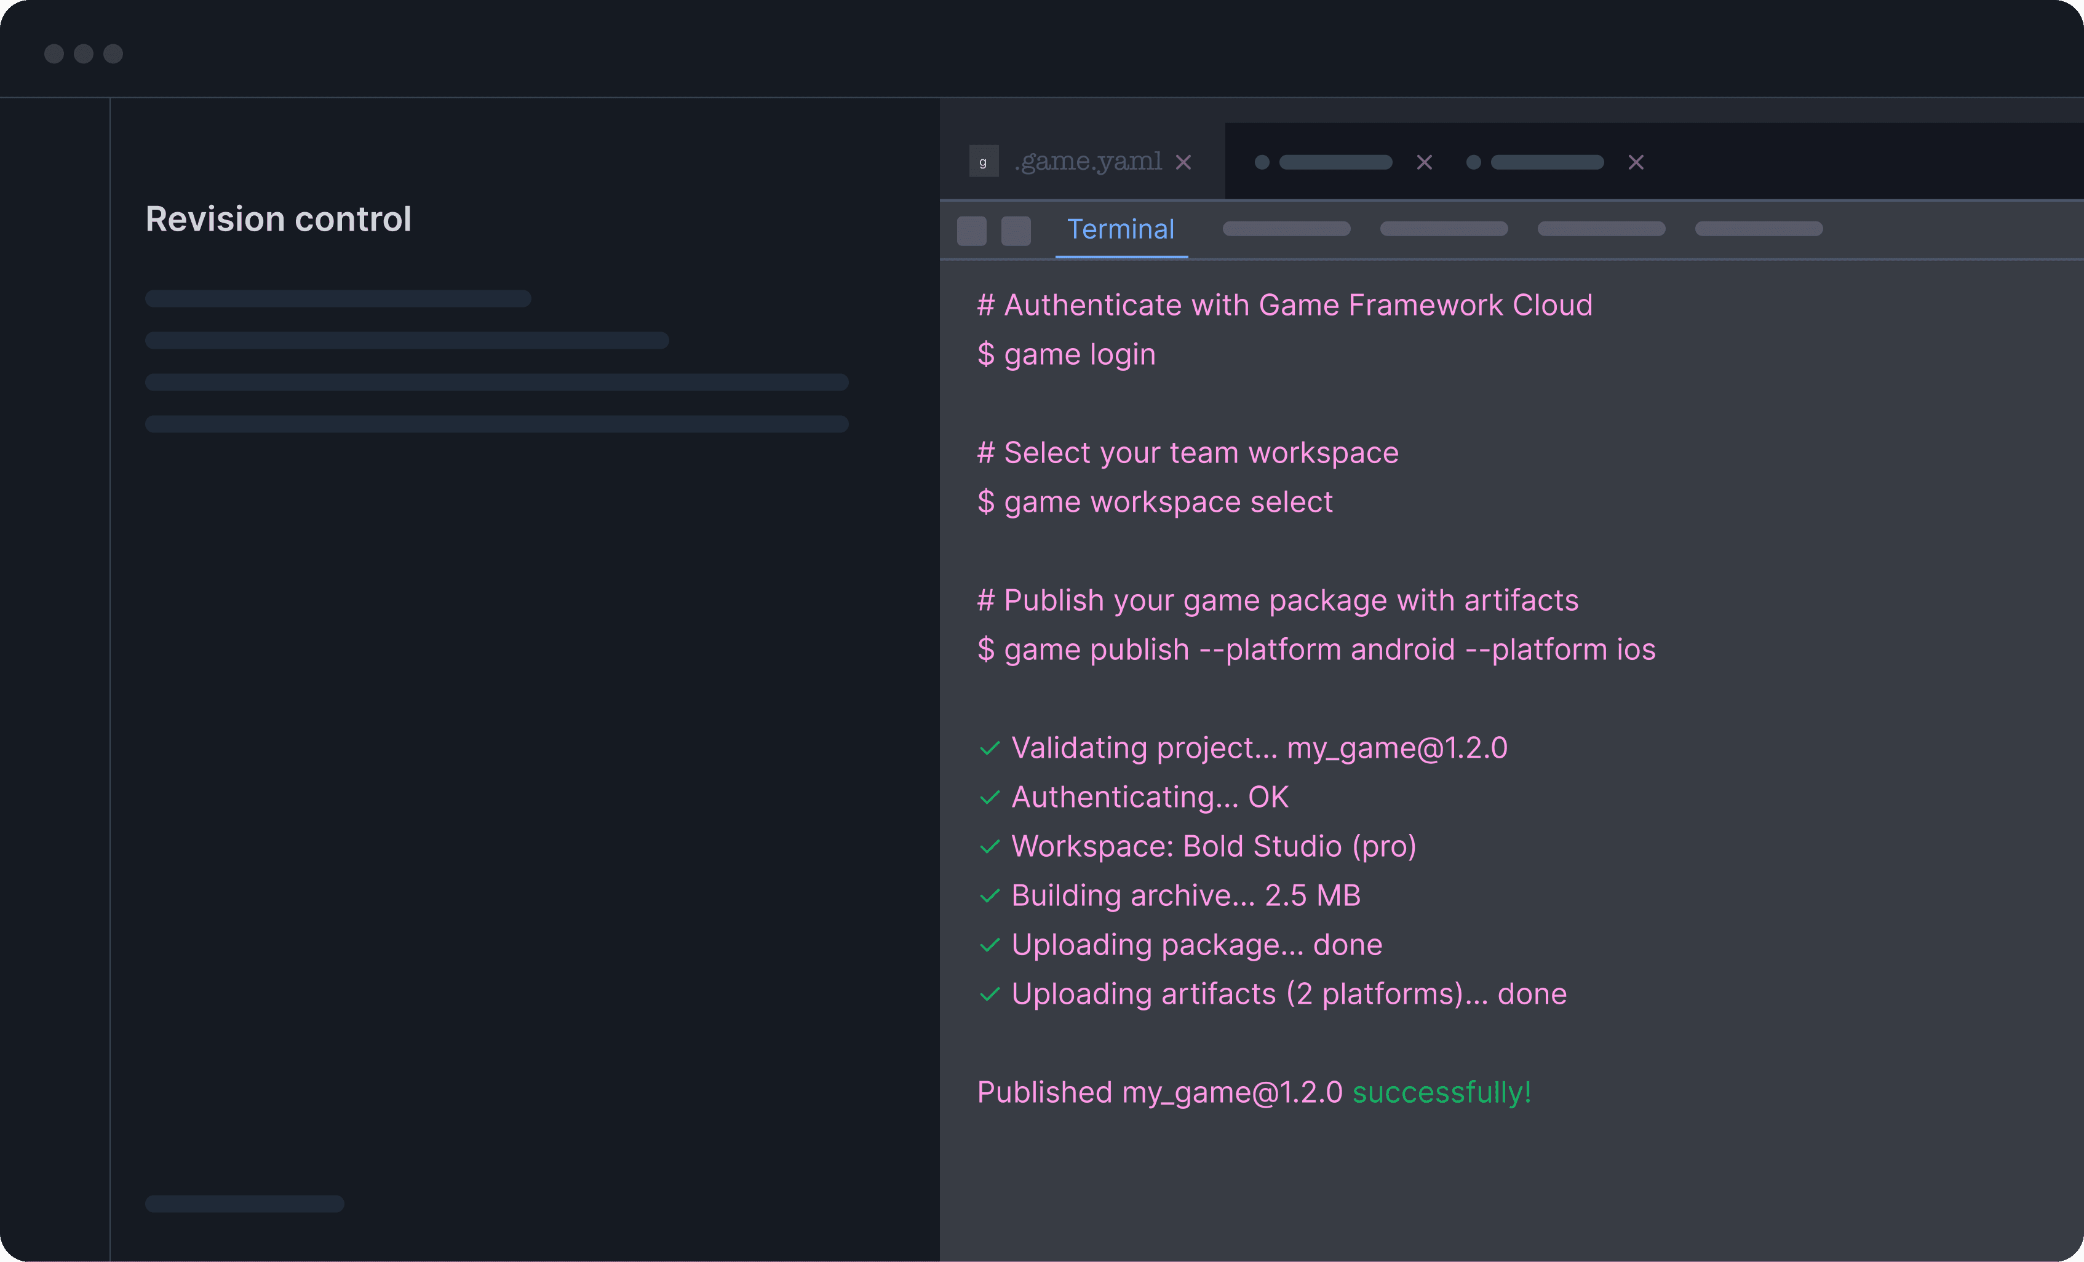
Task: Close the second editor tab
Action: pyautogui.click(x=1425, y=162)
